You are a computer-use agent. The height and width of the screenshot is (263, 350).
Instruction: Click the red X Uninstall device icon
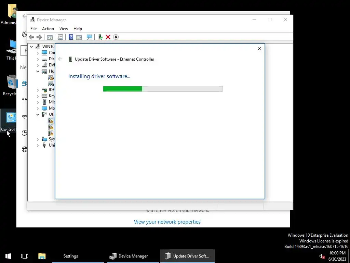[108, 37]
